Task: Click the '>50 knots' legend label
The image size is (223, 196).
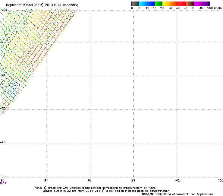Action: pyautogui.click(x=214, y=8)
